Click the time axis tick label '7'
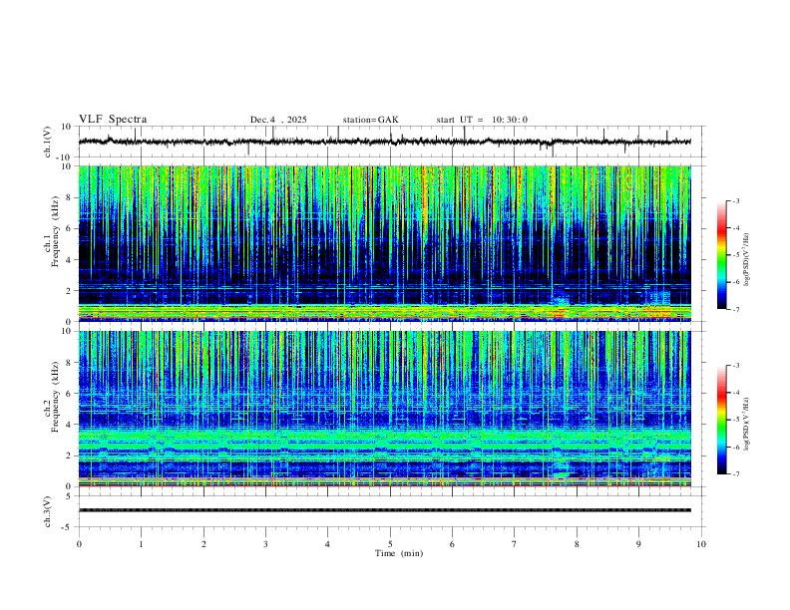This screenshot has width=790, height=610. coord(515,544)
